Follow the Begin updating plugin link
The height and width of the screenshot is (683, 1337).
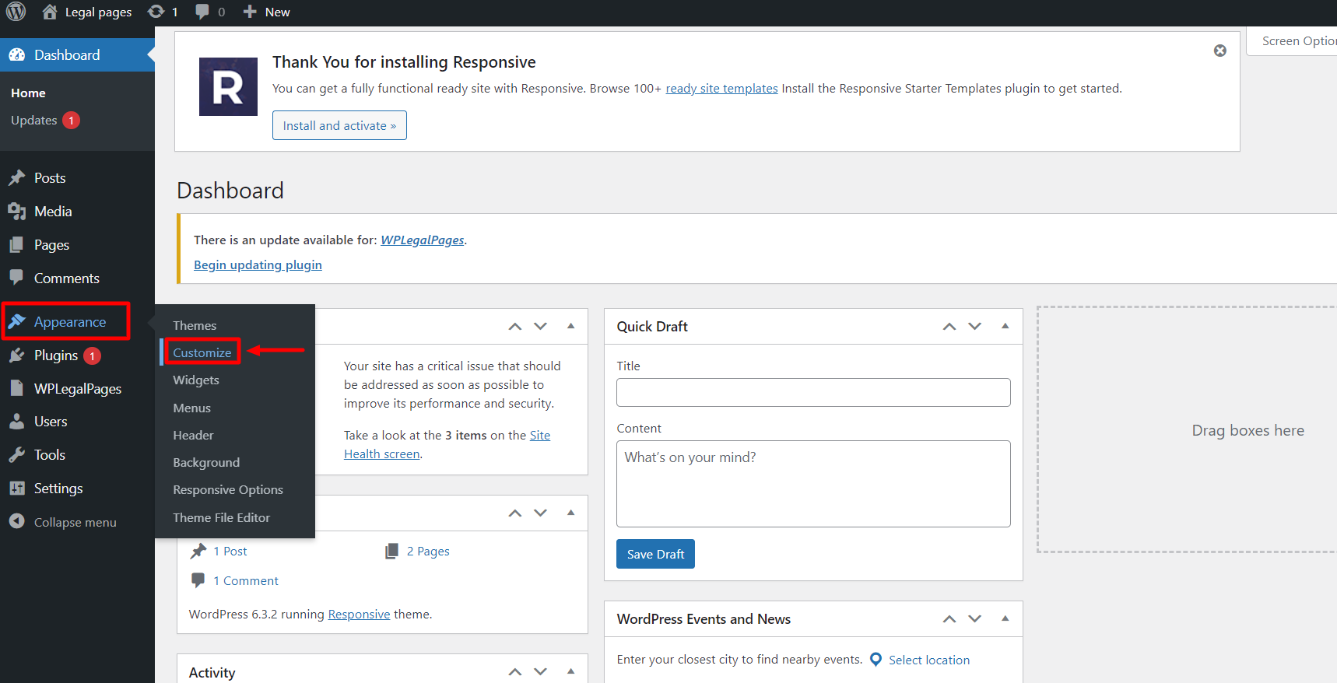click(x=258, y=265)
